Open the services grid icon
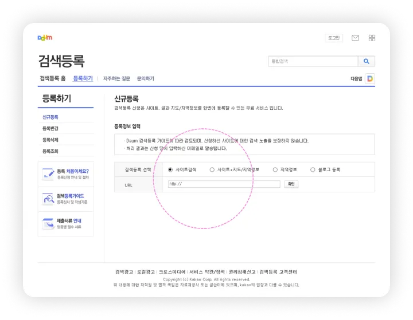Screen dimensions: 413x320 tap(372, 38)
